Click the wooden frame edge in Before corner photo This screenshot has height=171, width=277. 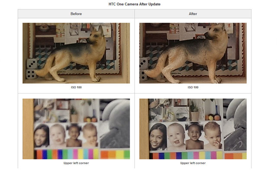tap(28, 129)
